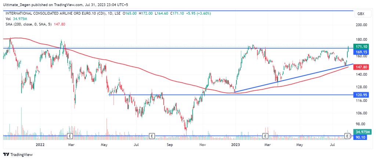The width and height of the screenshot is (376, 160).
Task: Select the red 147.80 SMA axis label
Action: pos(361,67)
